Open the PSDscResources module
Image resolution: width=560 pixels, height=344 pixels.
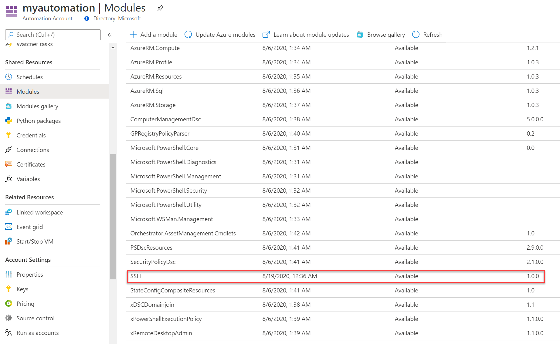click(151, 248)
